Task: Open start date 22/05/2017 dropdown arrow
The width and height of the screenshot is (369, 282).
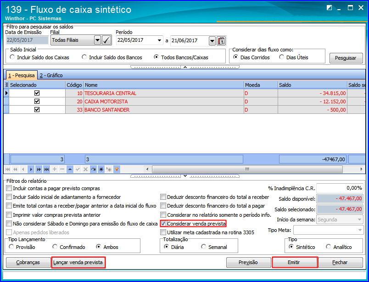Action: [x=160, y=40]
